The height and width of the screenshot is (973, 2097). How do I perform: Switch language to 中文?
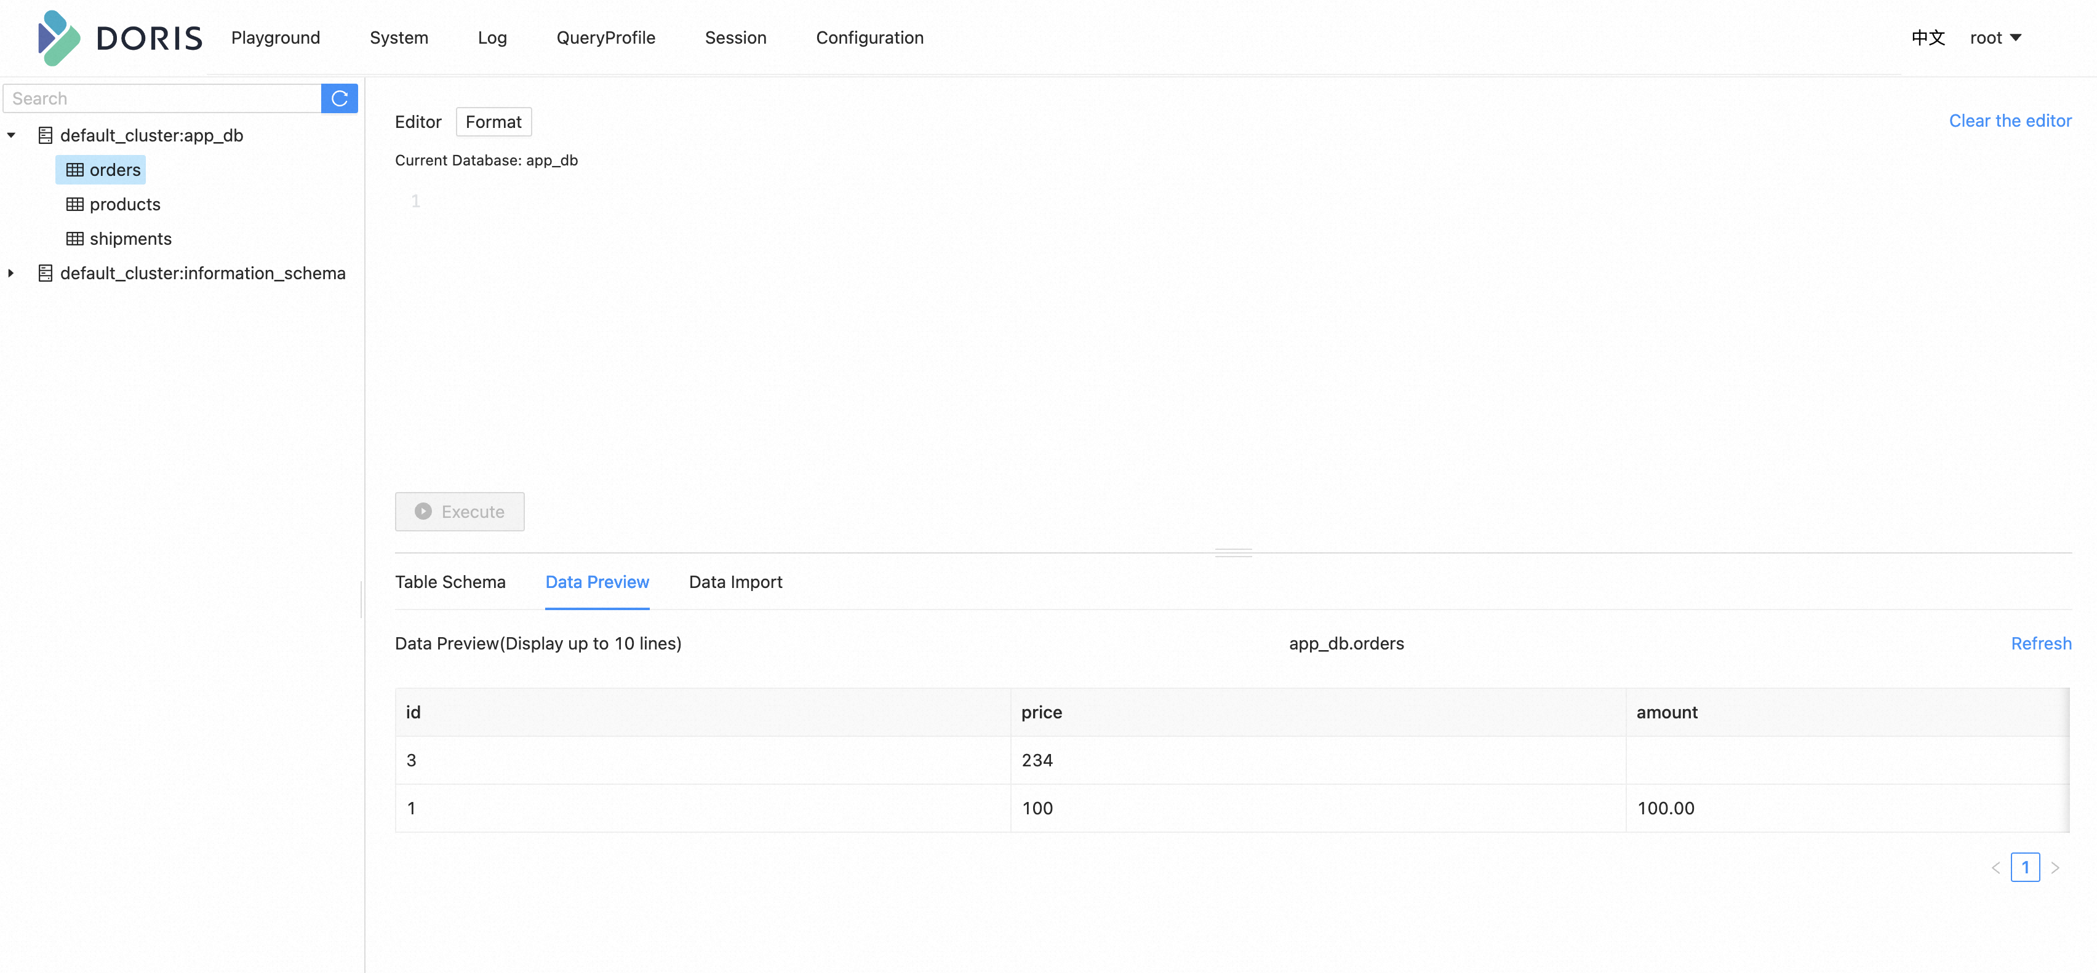coord(1928,38)
